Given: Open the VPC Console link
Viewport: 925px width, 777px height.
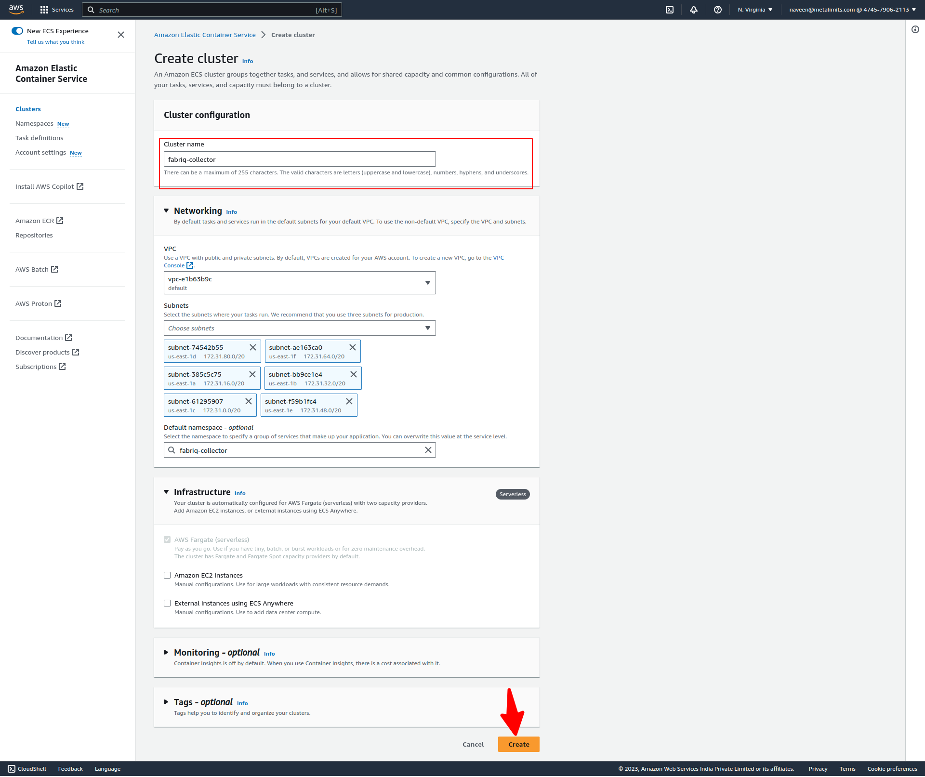Looking at the screenshot, I should [x=178, y=265].
